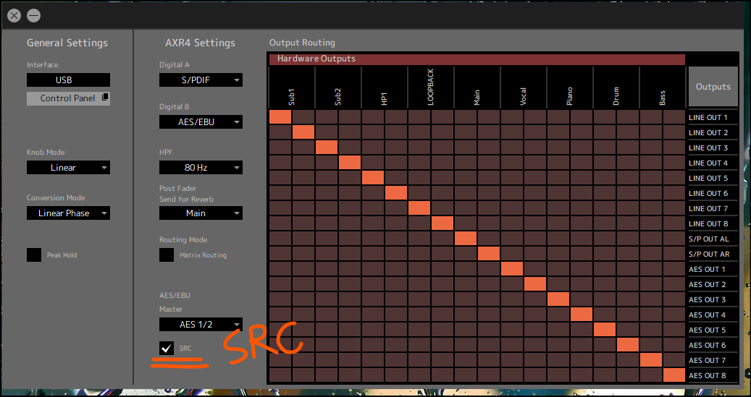Click the LINE OUT 8 output label

[x=708, y=223]
